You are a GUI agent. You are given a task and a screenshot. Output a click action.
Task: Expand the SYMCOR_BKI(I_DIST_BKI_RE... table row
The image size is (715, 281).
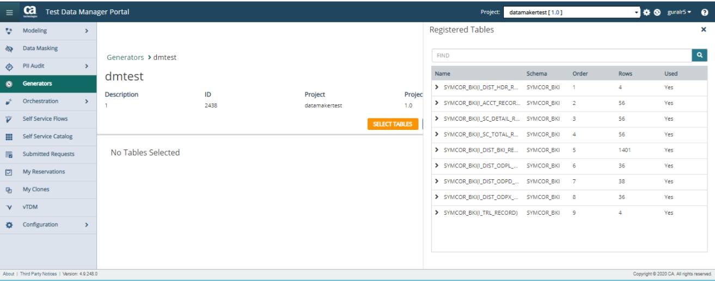tap(437, 149)
